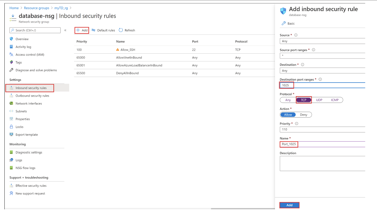Collapse the sidebar with double chevron
The image size is (377, 218).
click(x=65, y=30)
